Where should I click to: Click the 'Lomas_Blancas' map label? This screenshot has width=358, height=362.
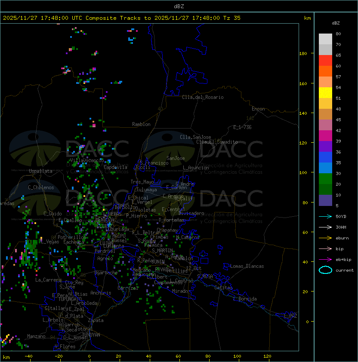(247, 266)
